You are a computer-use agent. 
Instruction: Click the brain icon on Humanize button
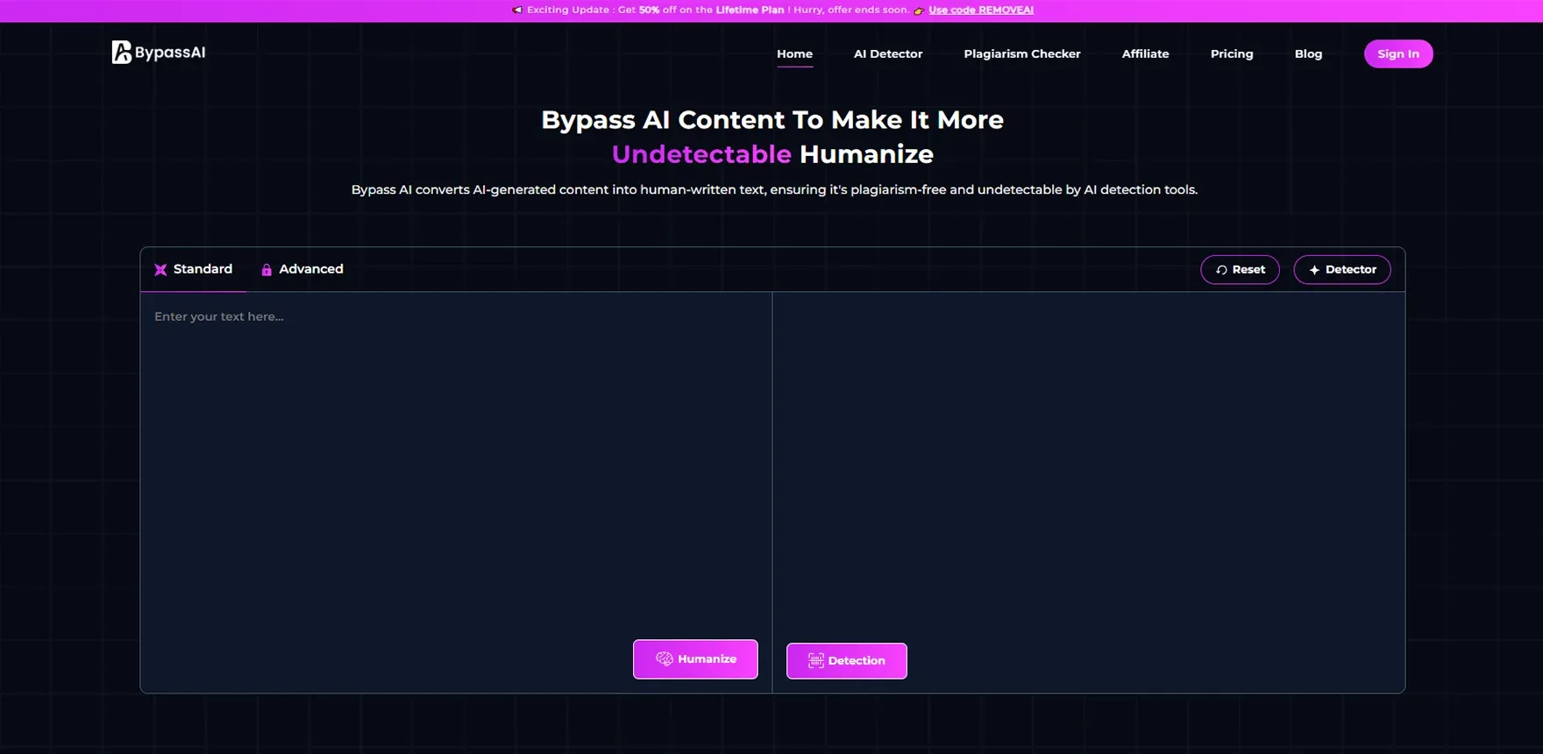665,659
